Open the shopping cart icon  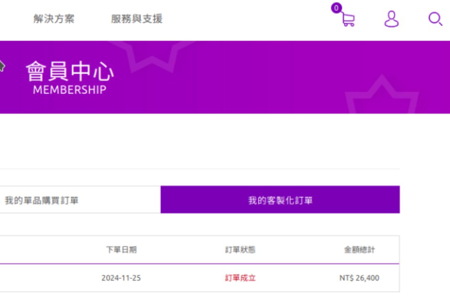tap(348, 20)
